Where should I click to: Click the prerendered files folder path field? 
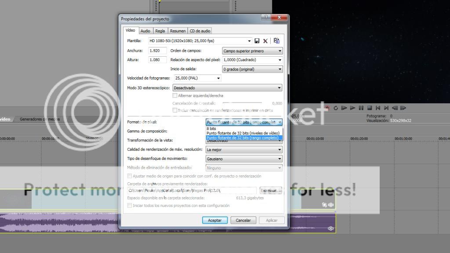pos(192,191)
